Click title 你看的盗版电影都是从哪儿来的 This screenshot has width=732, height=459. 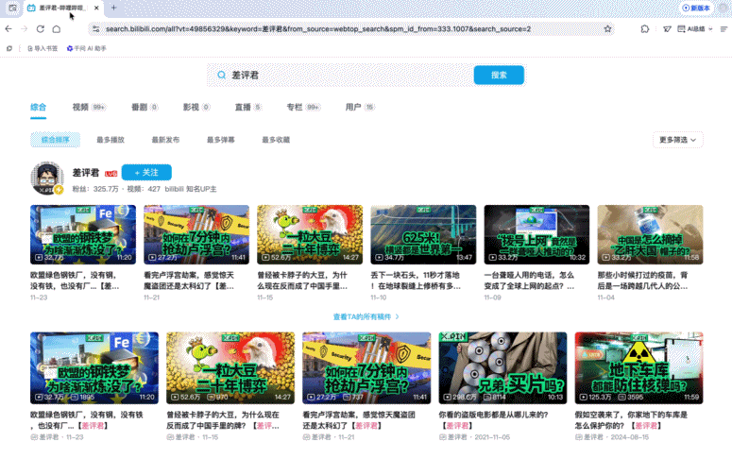[x=494, y=419]
